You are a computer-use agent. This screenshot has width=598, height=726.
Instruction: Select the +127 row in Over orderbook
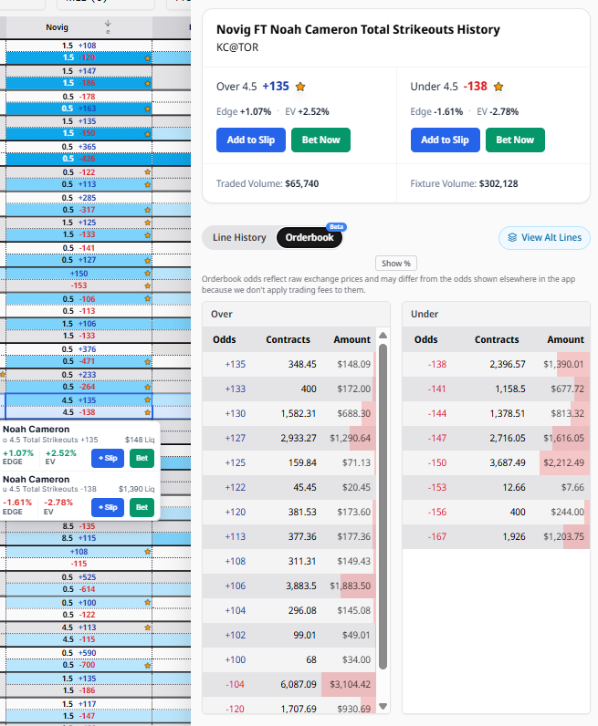point(289,438)
